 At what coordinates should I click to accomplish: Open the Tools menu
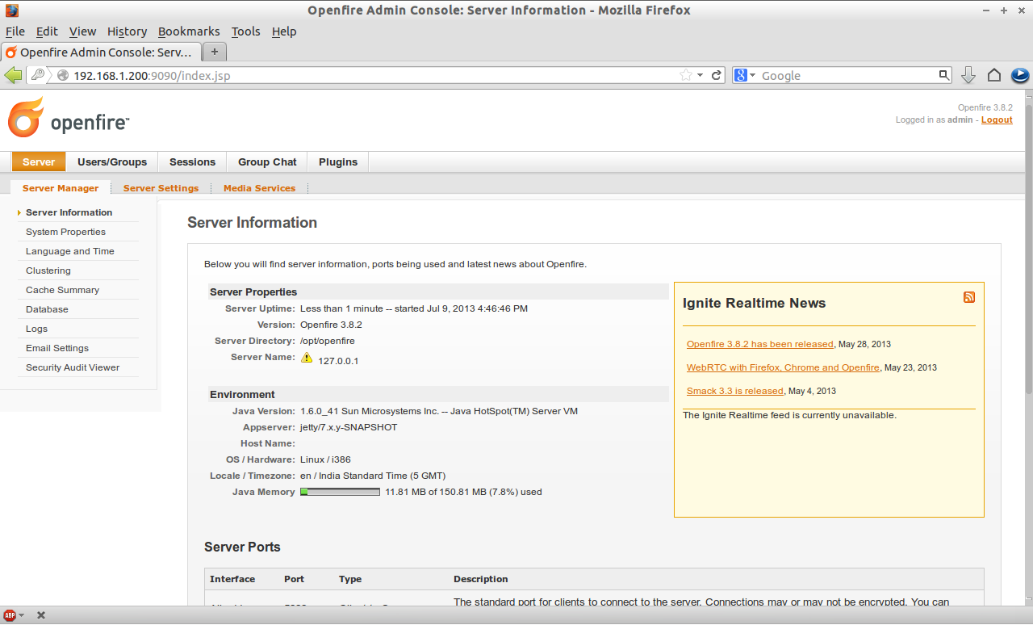[245, 31]
